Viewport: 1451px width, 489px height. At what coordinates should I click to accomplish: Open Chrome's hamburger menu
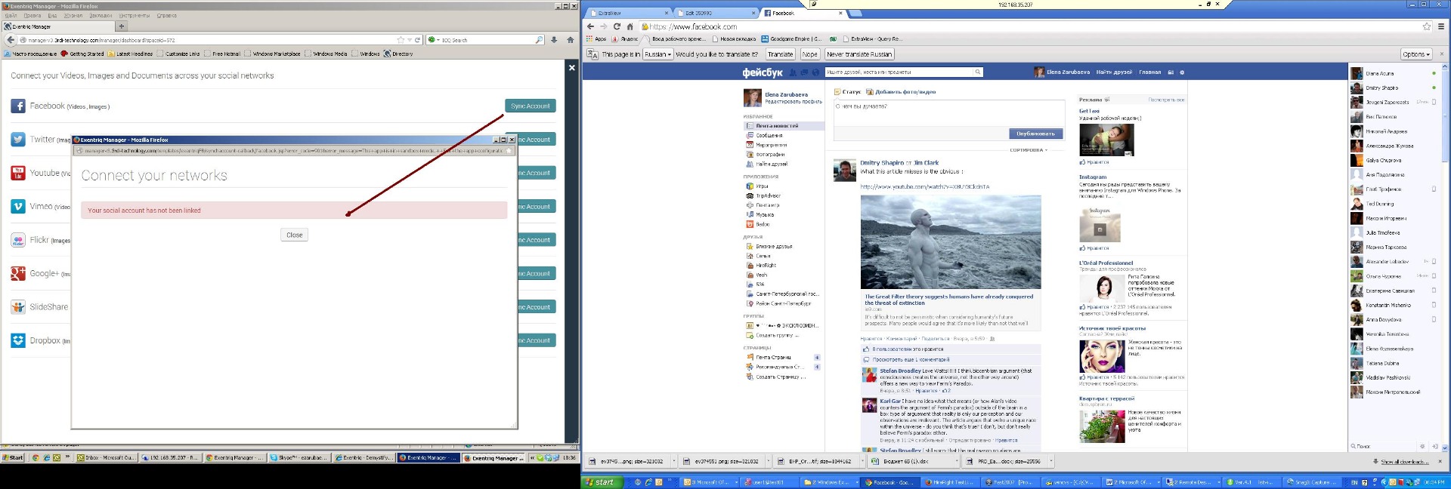[1441, 26]
